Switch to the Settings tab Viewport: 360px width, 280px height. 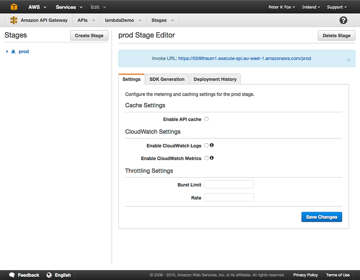[131, 79]
